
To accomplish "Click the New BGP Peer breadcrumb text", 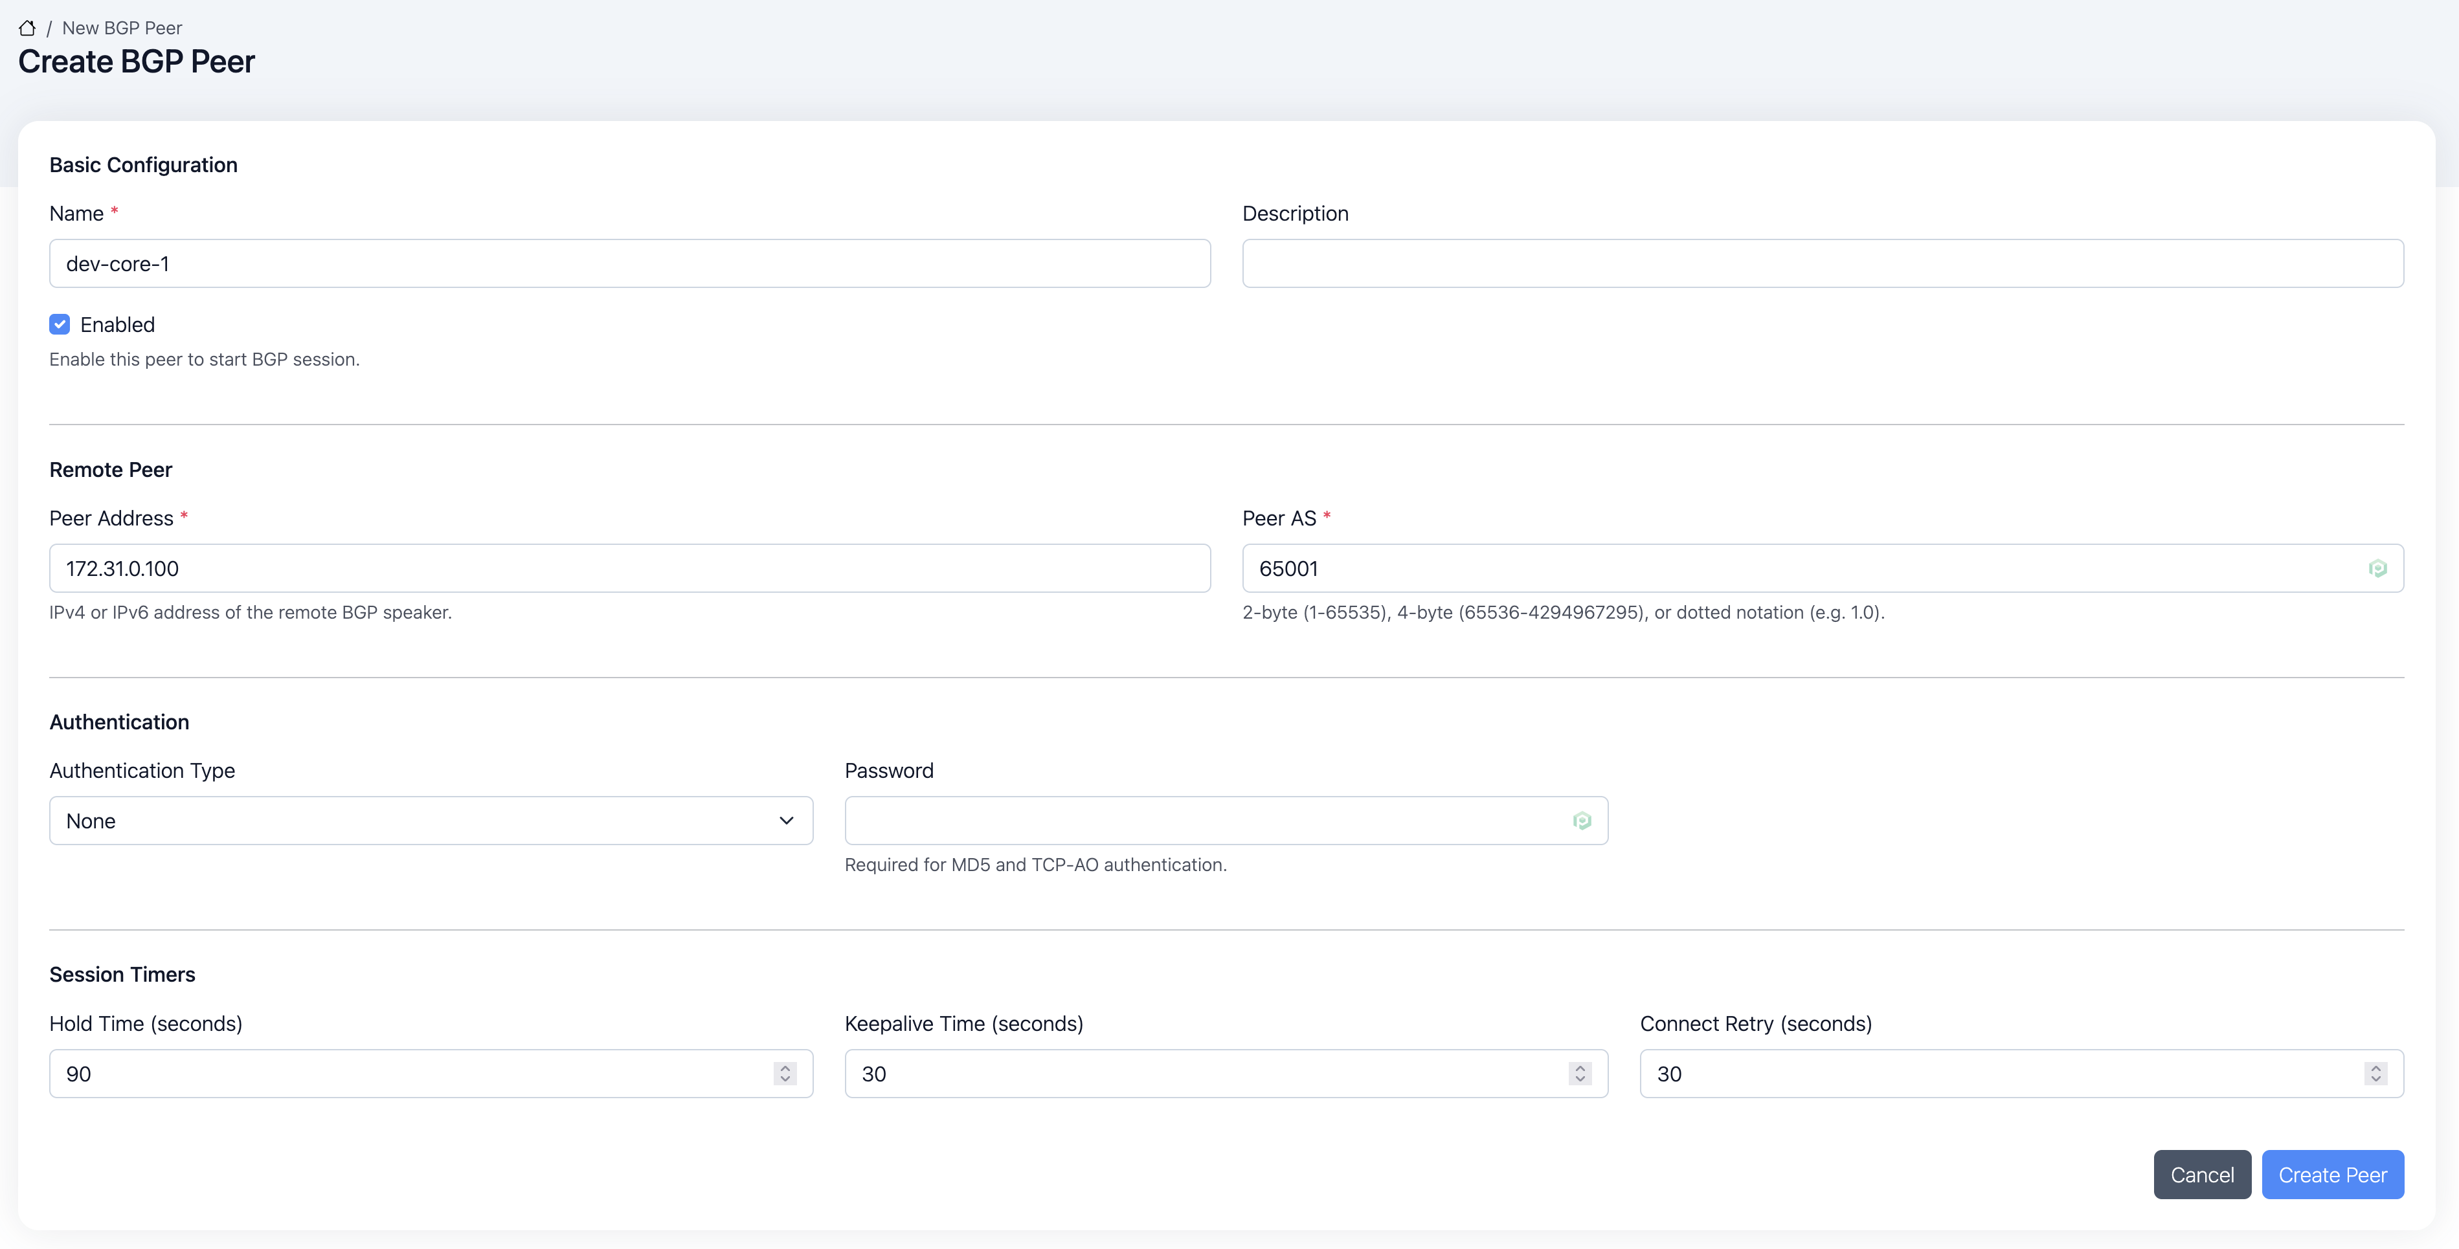I will point(122,28).
